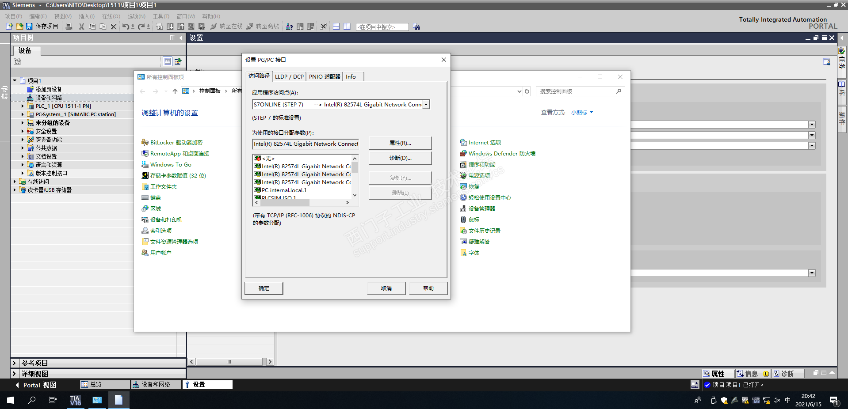Click the paste icon in the toolbar
This screenshot has height=409, width=848.
(x=103, y=27)
